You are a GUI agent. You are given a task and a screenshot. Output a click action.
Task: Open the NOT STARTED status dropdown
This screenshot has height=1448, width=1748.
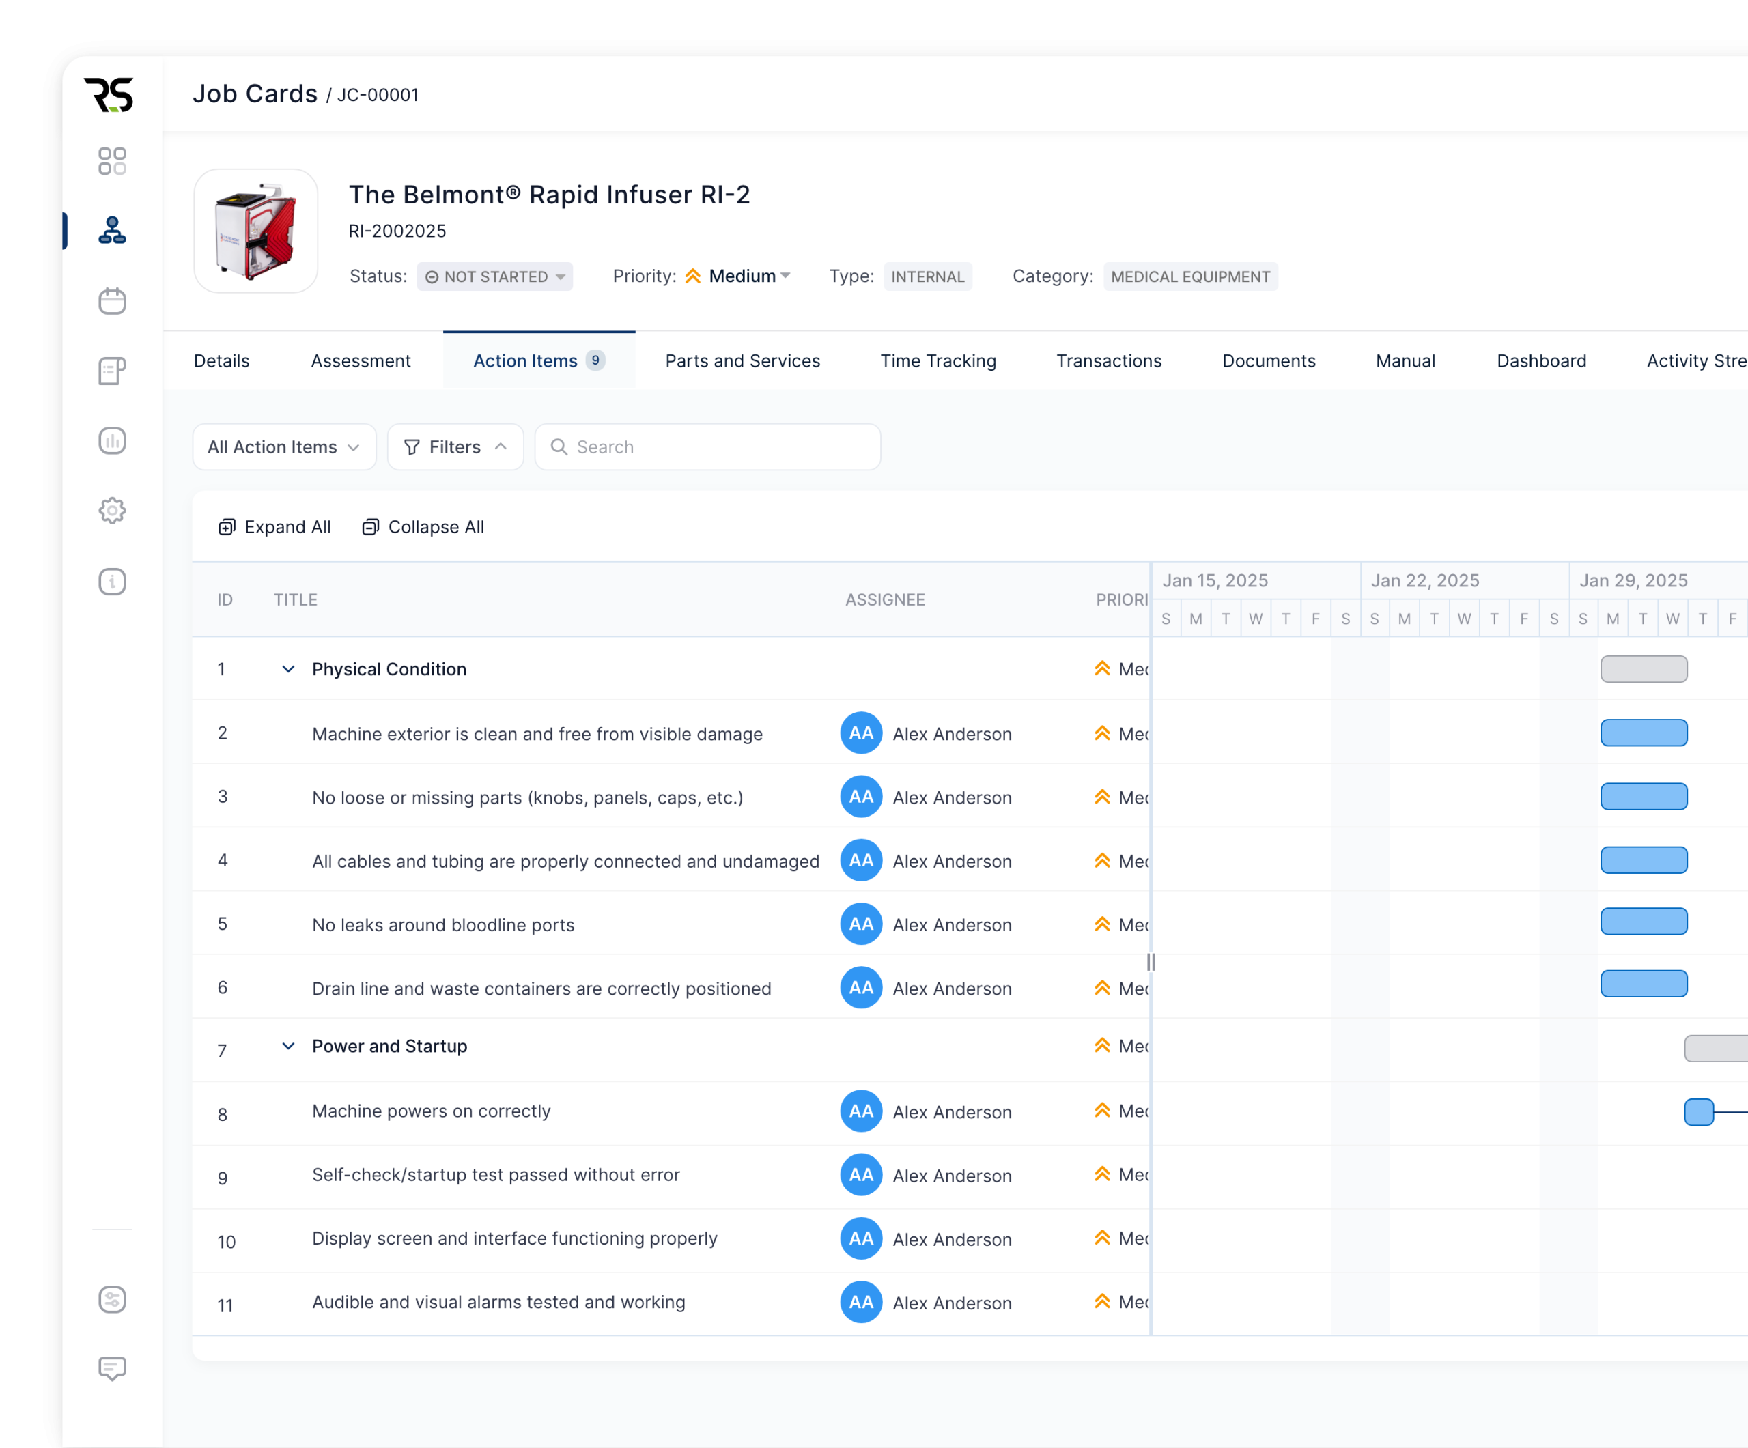(x=494, y=276)
